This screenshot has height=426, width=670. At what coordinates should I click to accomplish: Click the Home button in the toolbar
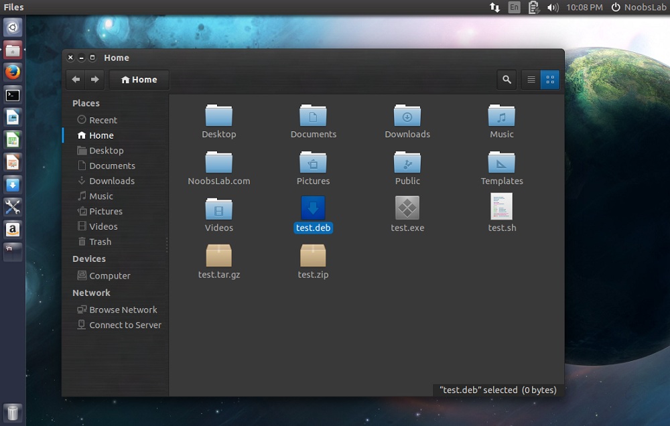click(x=139, y=79)
